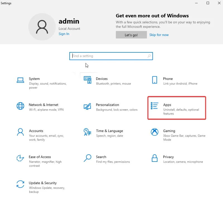Click 'Bluetooth, printers, mouse' description
This screenshot has height=200, width=223.
pyautogui.click(x=113, y=84)
